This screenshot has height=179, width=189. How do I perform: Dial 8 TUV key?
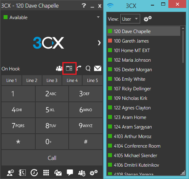(52, 126)
